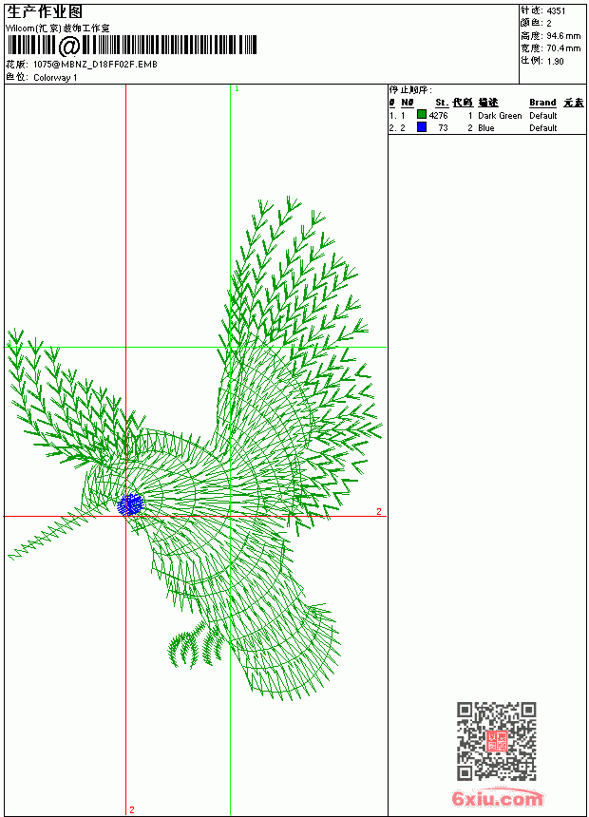The image size is (589, 817).
Task: Open the 6xiu.com watermark link
Action: (498, 798)
